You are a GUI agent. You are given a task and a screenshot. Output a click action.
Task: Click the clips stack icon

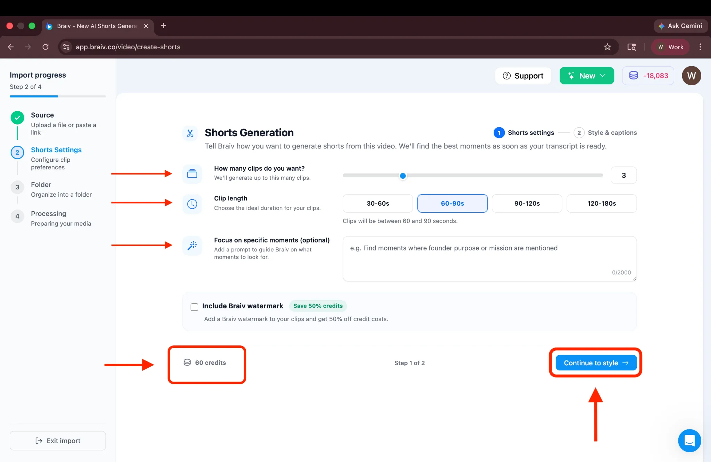click(x=192, y=174)
